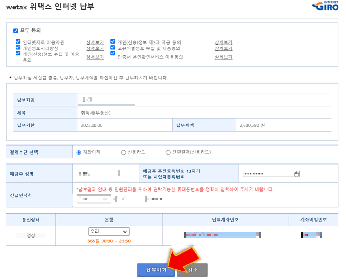Open 상세보기 for 개인(신용)정보 수집 및 이용 동의

click(x=95, y=57)
